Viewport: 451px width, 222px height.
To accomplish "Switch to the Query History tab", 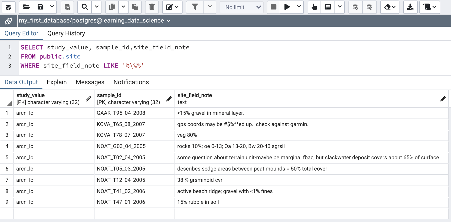I will click(x=66, y=33).
